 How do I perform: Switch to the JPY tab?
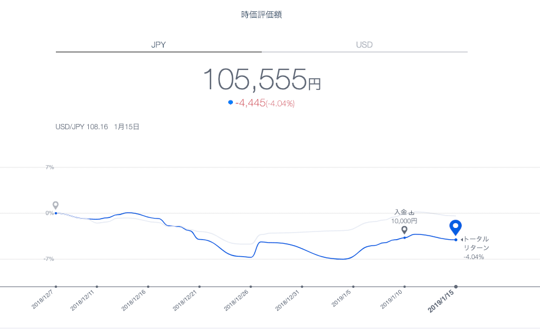pos(158,45)
